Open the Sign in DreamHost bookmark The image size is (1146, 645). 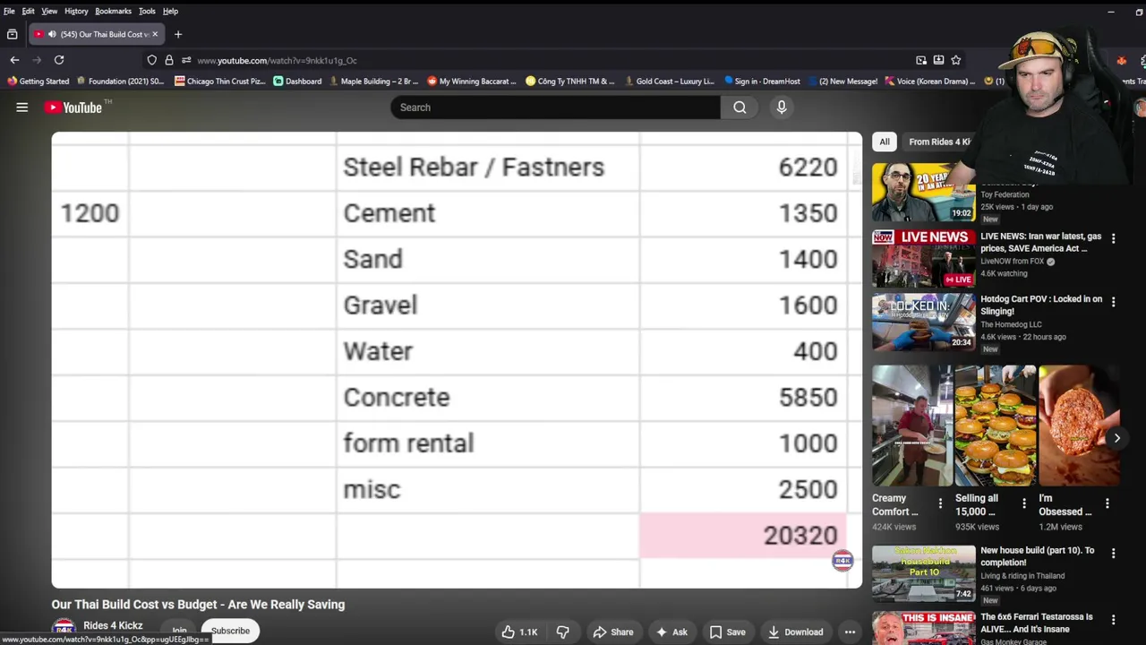762,82
